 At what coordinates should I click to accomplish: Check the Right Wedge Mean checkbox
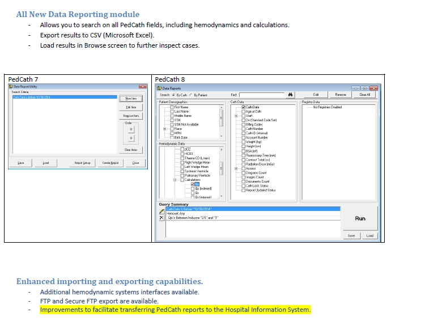[182, 162]
